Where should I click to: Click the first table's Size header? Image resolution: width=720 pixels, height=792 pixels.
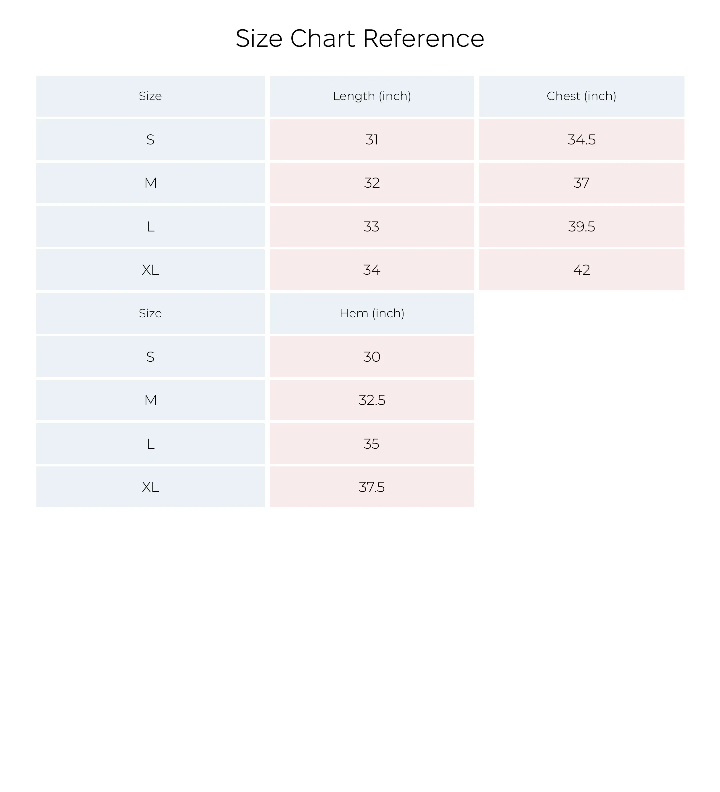tap(150, 96)
